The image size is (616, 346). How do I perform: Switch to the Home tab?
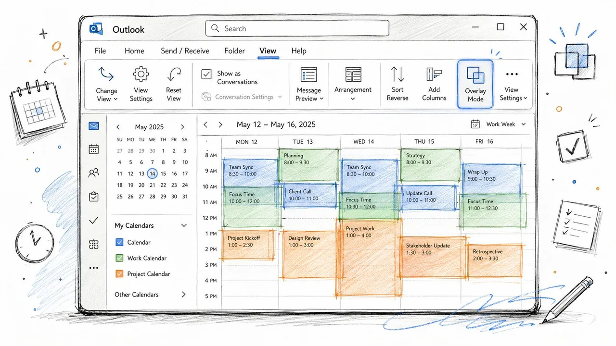click(x=134, y=51)
